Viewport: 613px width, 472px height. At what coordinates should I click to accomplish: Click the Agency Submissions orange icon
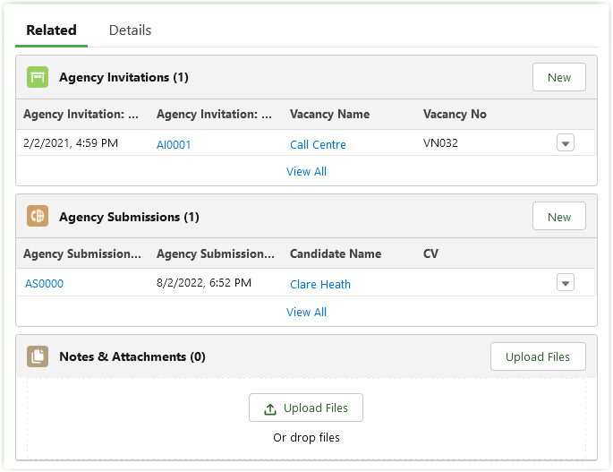click(38, 217)
